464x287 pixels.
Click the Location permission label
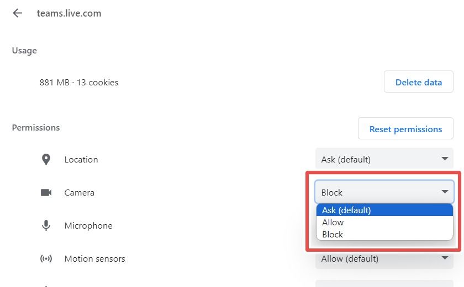pyautogui.click(x=81, y=160)
